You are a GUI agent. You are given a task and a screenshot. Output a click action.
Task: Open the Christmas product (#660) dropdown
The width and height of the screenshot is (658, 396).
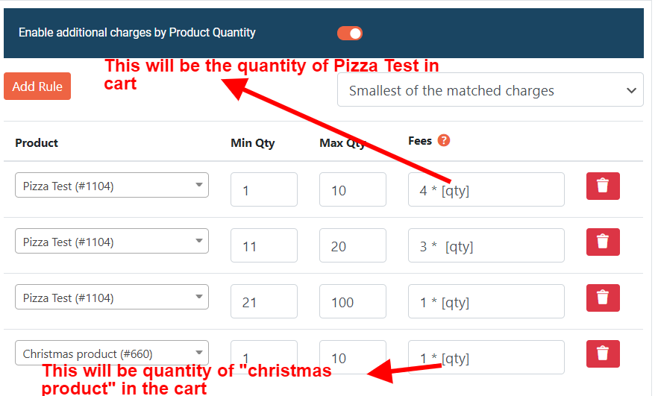[112, 353]
